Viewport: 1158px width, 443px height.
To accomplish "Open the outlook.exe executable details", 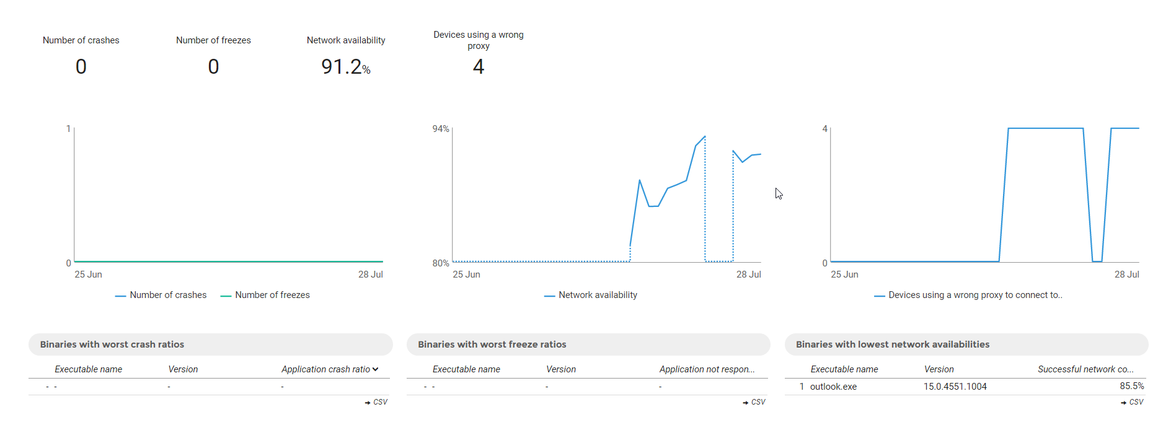I will [x=833, y=386].
